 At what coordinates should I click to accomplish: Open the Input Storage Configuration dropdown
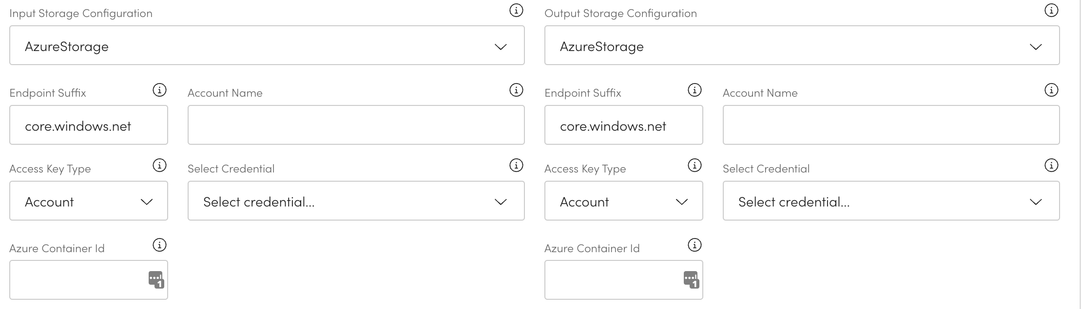tap(267, 46)
